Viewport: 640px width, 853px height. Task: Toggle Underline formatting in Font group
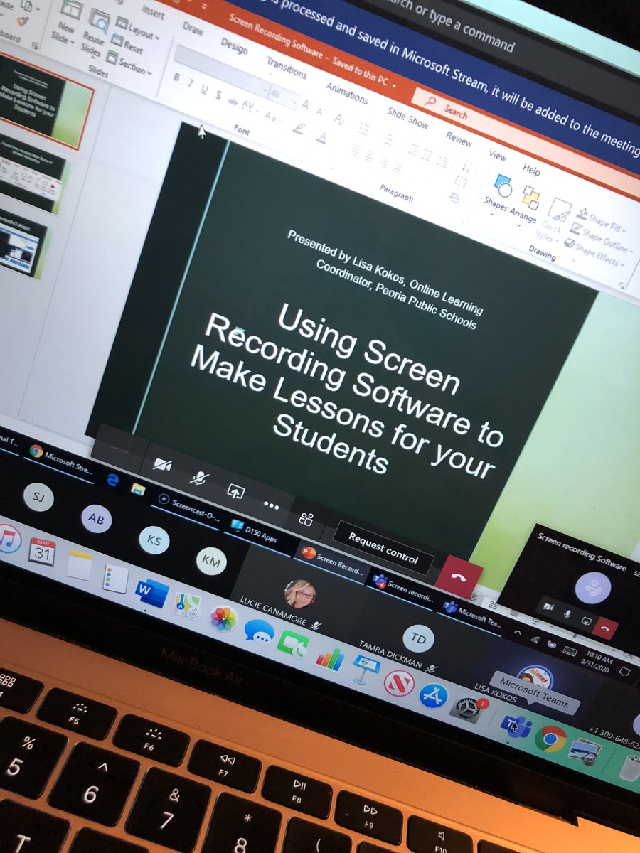tap(204, 88)
